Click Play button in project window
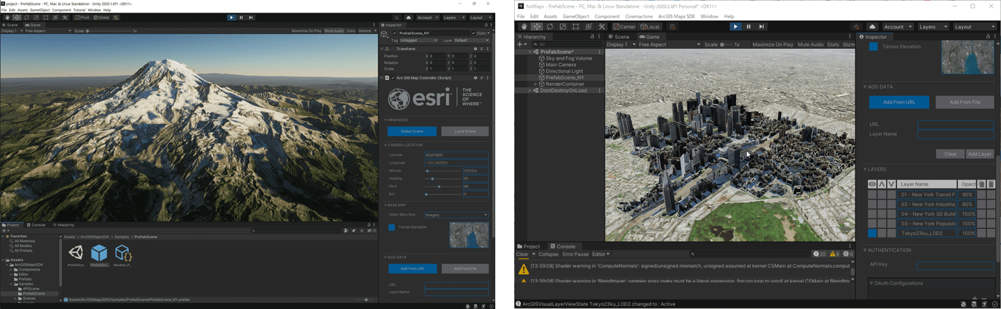This screenshot has height=309, width=1001. tap(231, 17)
